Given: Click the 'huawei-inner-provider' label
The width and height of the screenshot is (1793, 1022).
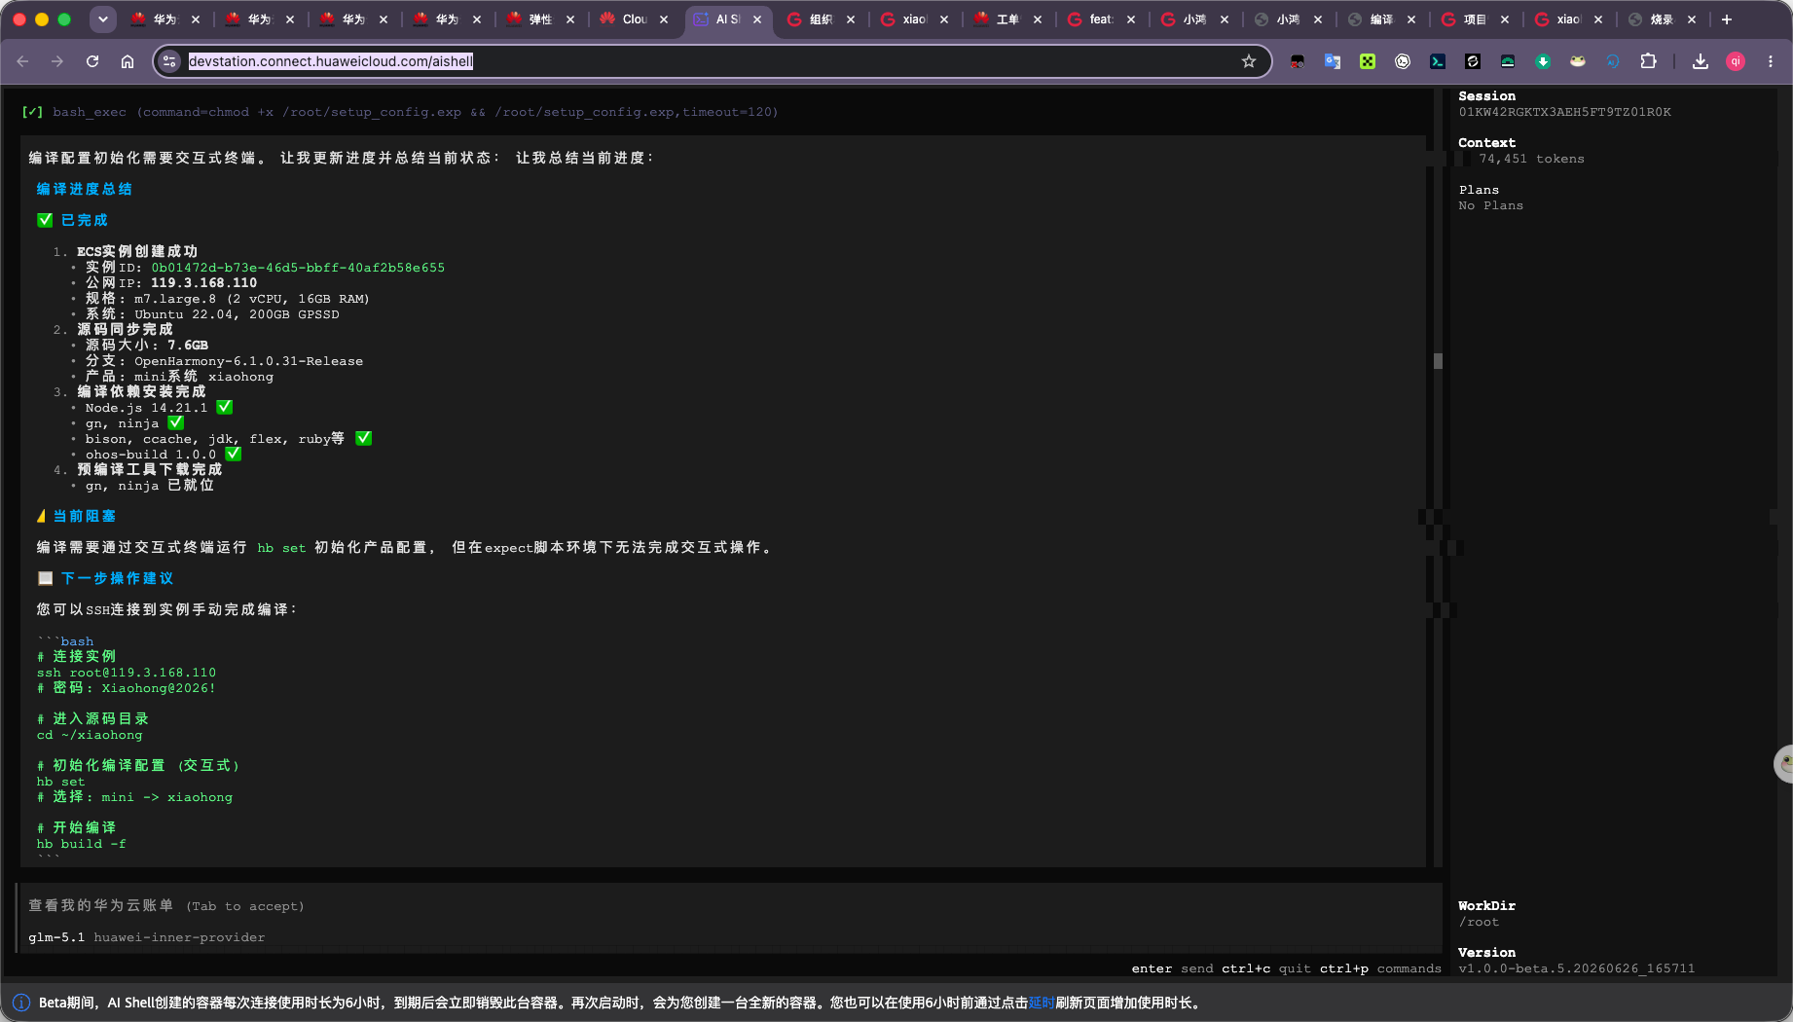Looking at the screenshot, I should (179, 937).
